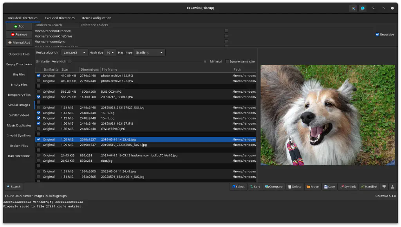This screenshot has width=401, height=227.
Task: Disable the Recursive search checkbox
Action: 377,34
